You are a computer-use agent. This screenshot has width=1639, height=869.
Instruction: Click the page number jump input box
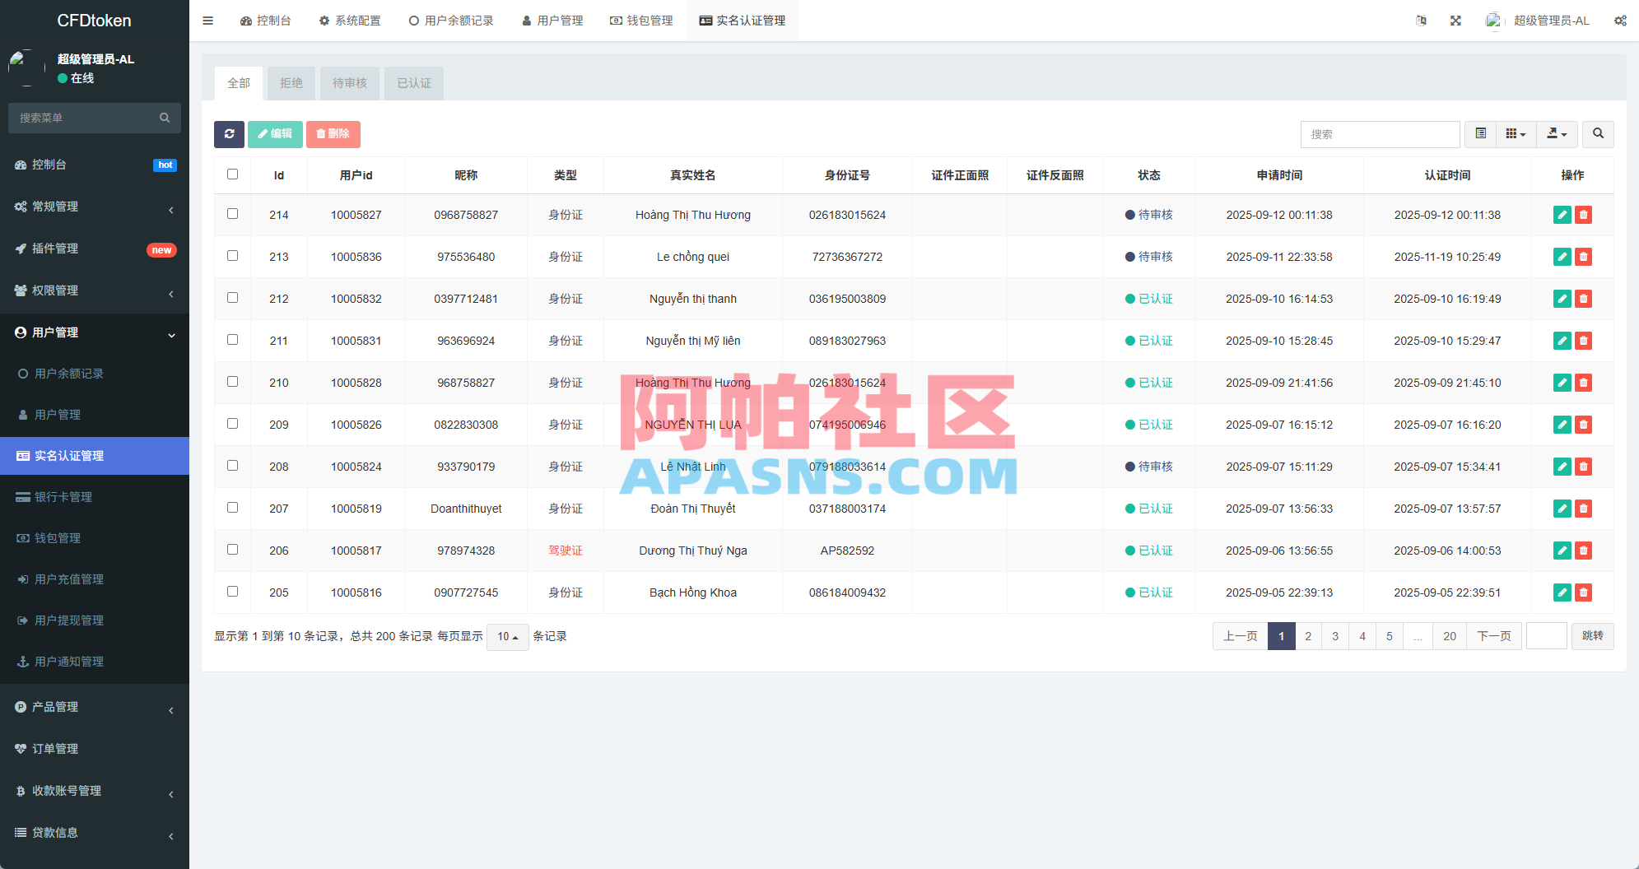1547,636
